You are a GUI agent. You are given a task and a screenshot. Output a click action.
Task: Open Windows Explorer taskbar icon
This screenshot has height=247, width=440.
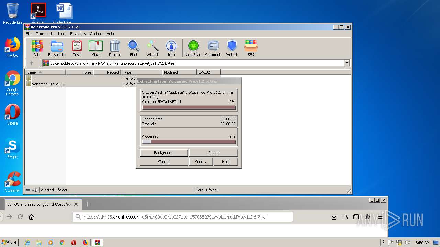pyautogui.click(x=39, y=243)
